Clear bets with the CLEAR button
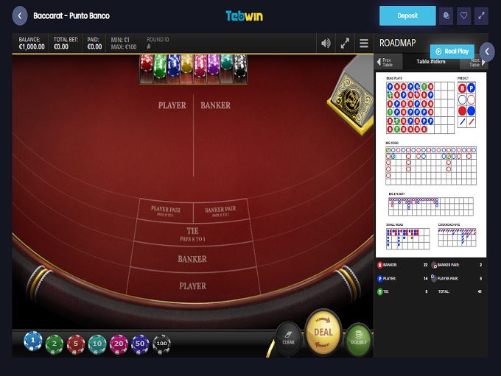The image size is (501, 376). point(289,339)
